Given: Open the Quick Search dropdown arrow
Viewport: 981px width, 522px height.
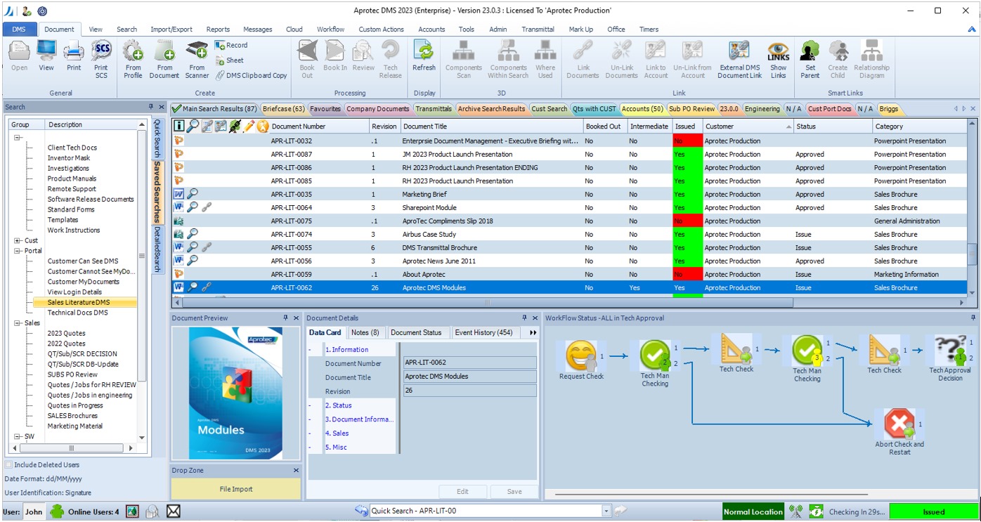Looking at the screenshot, I should [606, 511].
